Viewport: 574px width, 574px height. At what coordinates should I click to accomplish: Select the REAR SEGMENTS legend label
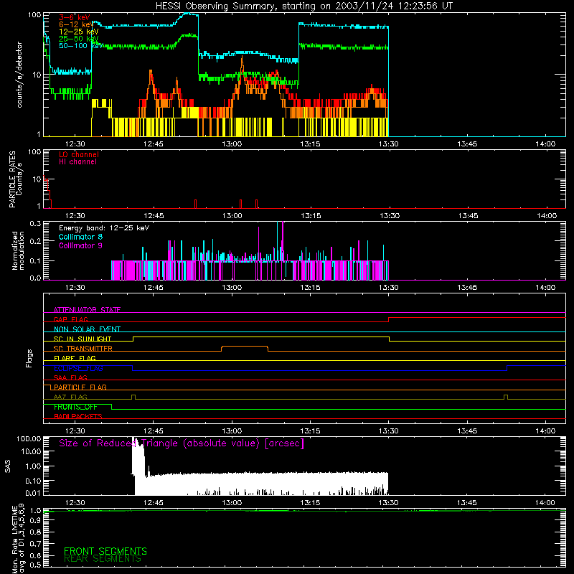pos(103,559)
